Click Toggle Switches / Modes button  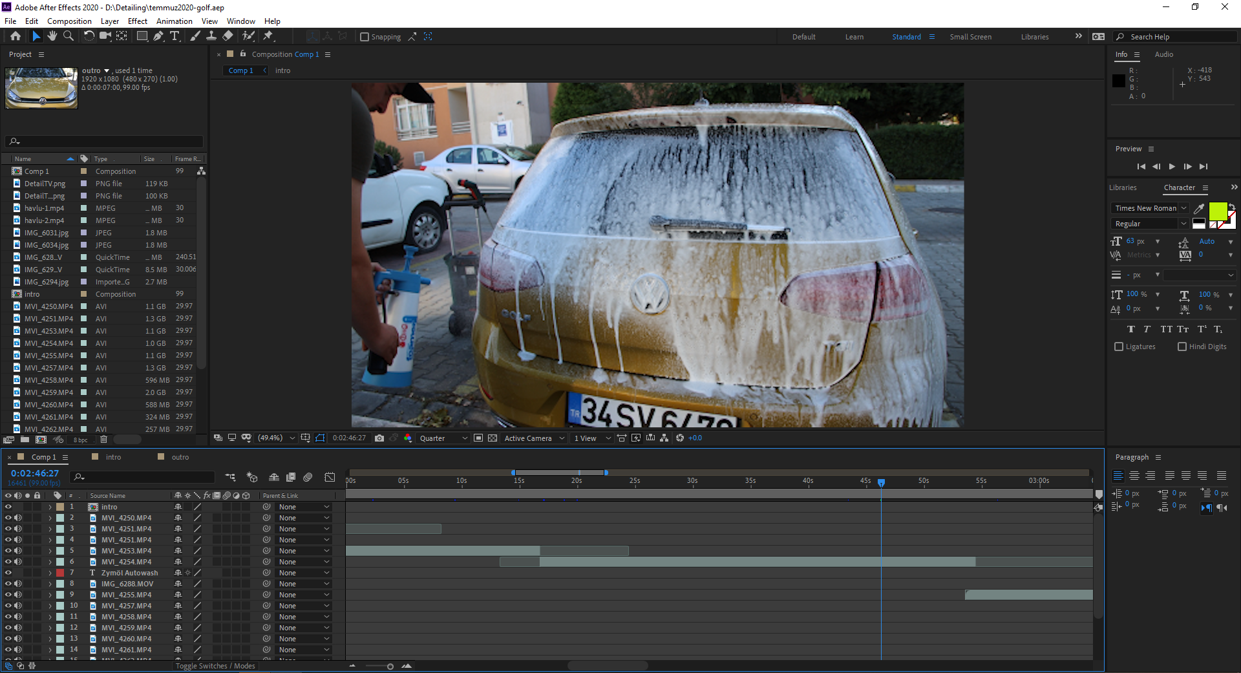pos(215,666)
